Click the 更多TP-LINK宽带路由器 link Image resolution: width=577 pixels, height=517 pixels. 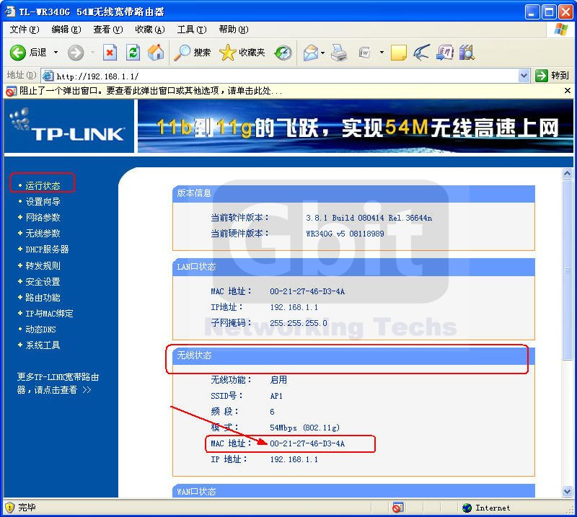[x=58, y=383]
